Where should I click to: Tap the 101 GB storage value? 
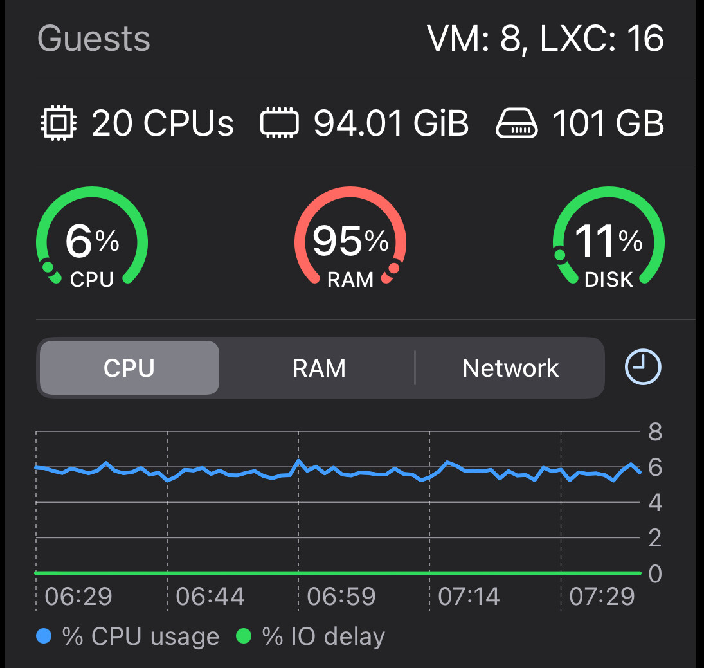tap(608, 123)
